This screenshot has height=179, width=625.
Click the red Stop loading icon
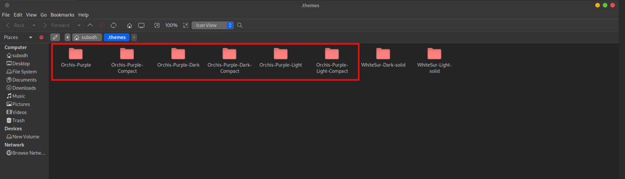(x=102, y=25)
